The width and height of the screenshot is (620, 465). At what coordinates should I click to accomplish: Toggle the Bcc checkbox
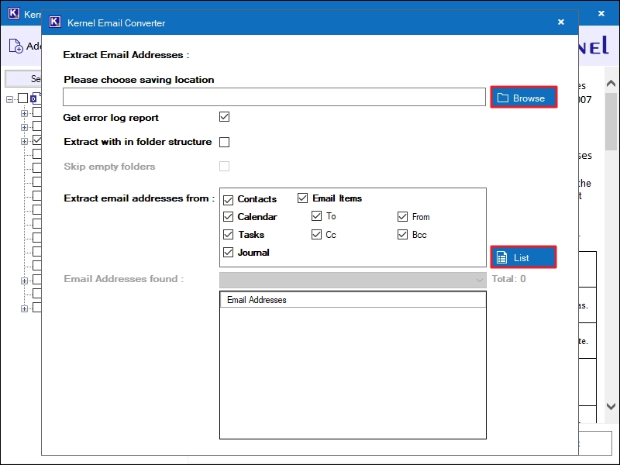[402, 235]
